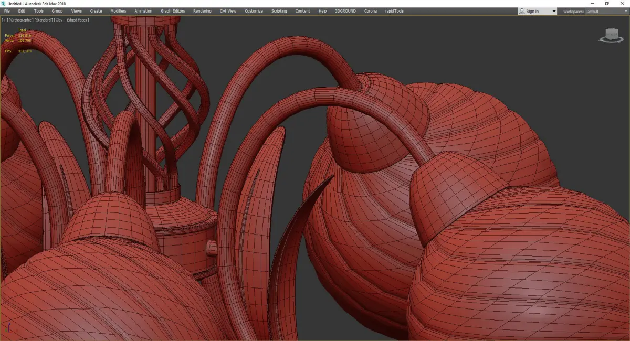The width and height of the screenshot is (630, 341).
Task: Click the viewport [+] general menu label
Action: coord(4,20)
